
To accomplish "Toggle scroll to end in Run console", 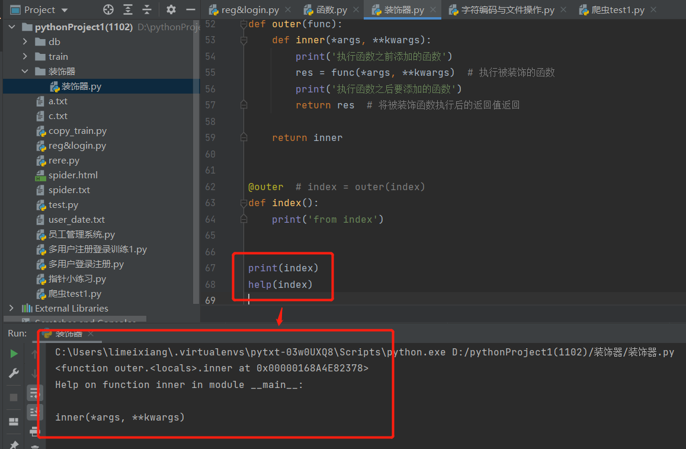I will [x=34, y=412].
